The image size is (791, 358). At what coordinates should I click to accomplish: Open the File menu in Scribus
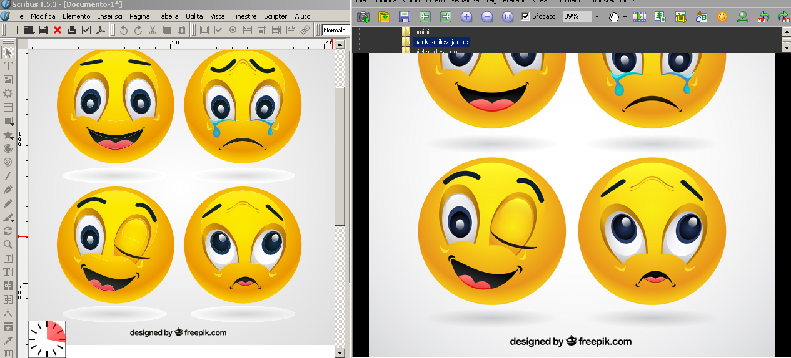(x=18, y=16)
